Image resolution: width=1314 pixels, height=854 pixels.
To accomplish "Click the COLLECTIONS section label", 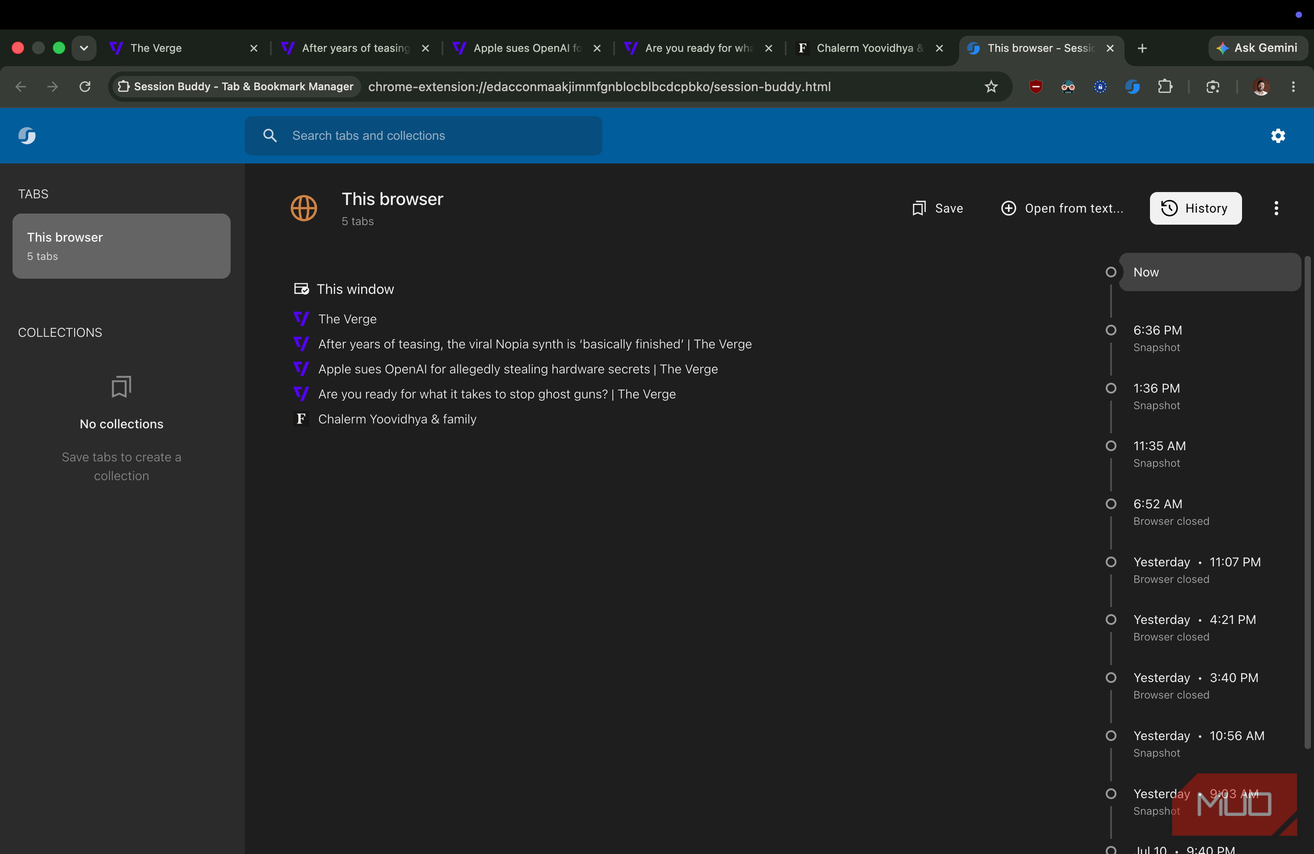I will [x=59, y=332].
